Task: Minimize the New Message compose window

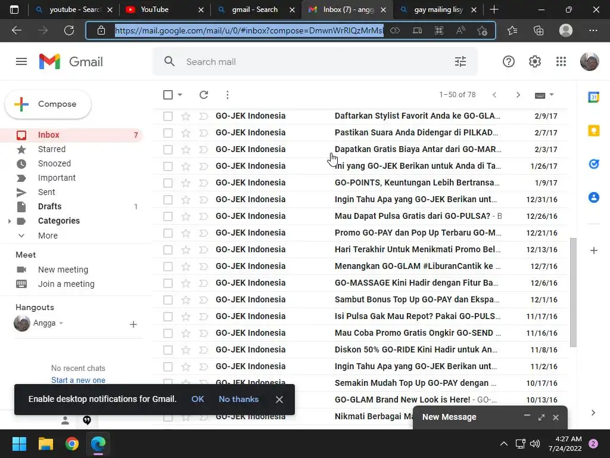Action: click(x=527, y=416)
